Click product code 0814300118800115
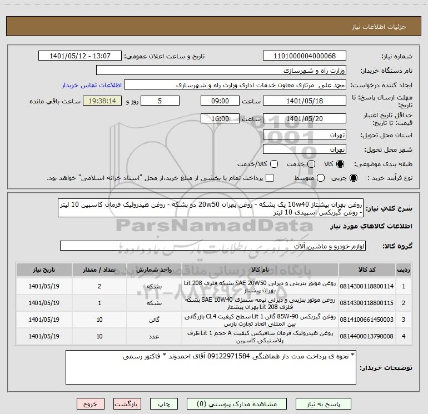The image size is (428, 414). point(367,303)
